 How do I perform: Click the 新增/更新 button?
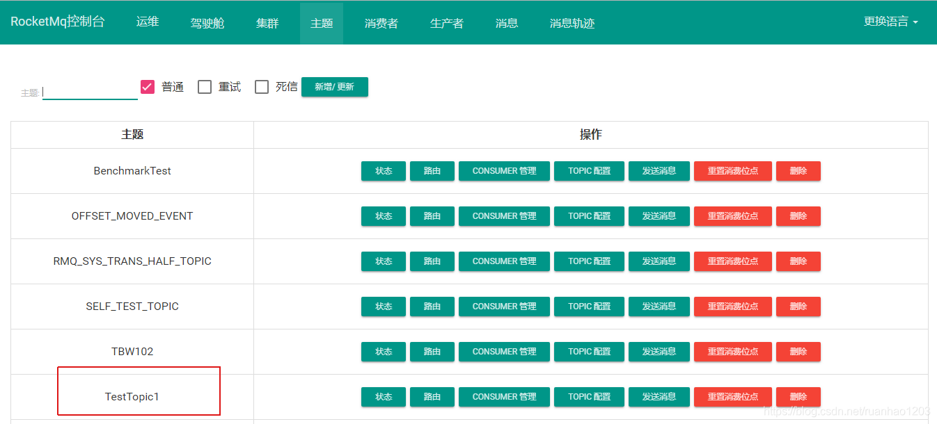pos(335,87)
